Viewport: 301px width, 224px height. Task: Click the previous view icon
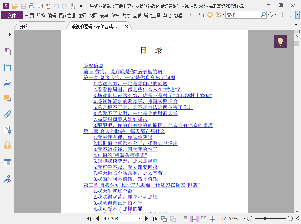click(x=164, y=218)
